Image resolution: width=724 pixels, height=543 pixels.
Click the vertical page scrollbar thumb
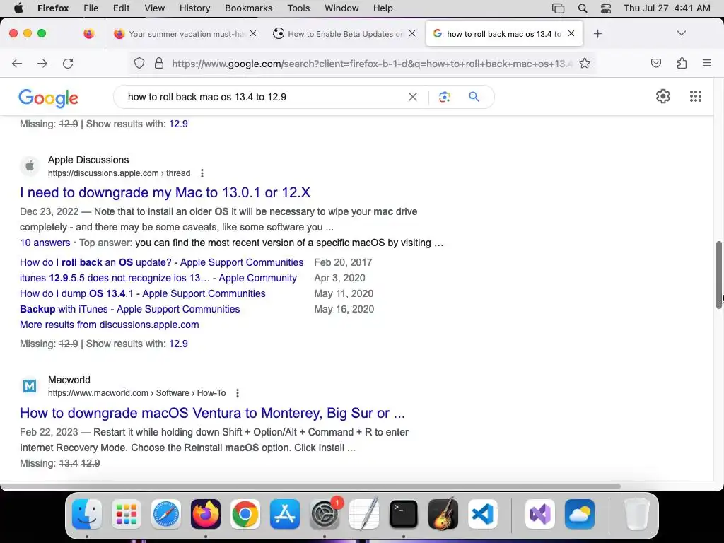click(x=719, y=275)
